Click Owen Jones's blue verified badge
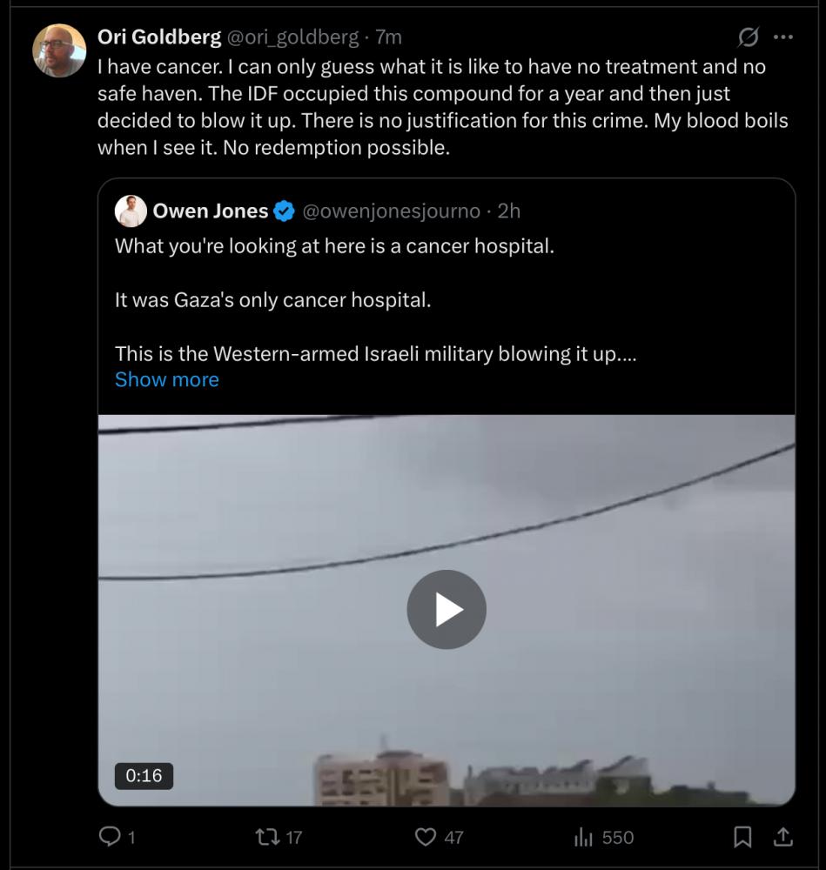 click(285, 211)
